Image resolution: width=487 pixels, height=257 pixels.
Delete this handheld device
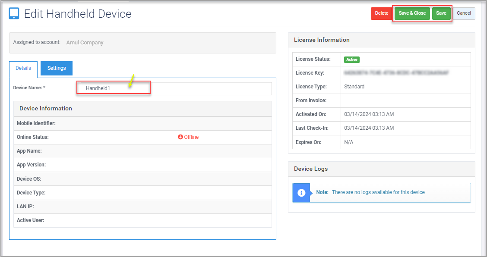coord(381,13)
